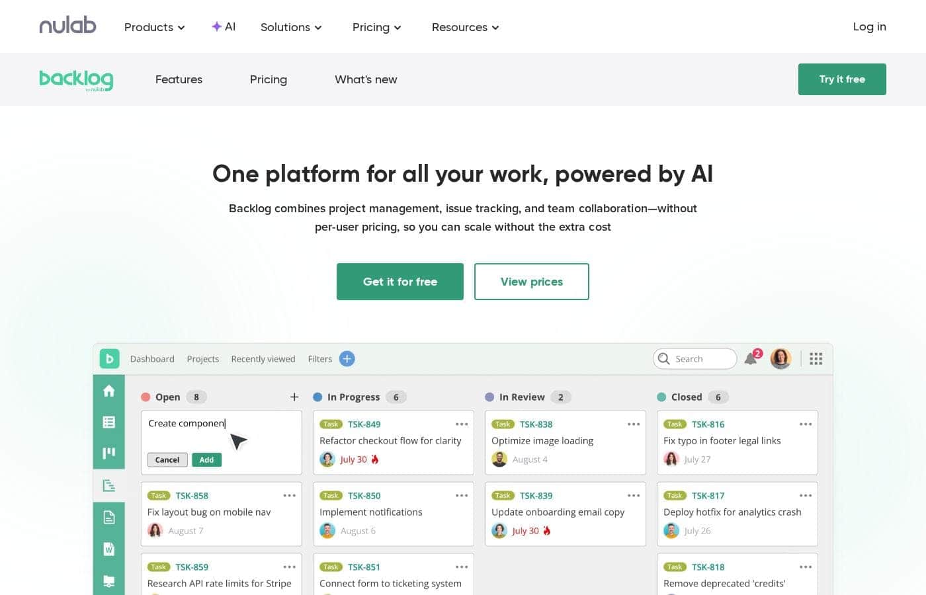The image size is (926, 595).
Task: Open the apps grid icon
Action: 816,358
